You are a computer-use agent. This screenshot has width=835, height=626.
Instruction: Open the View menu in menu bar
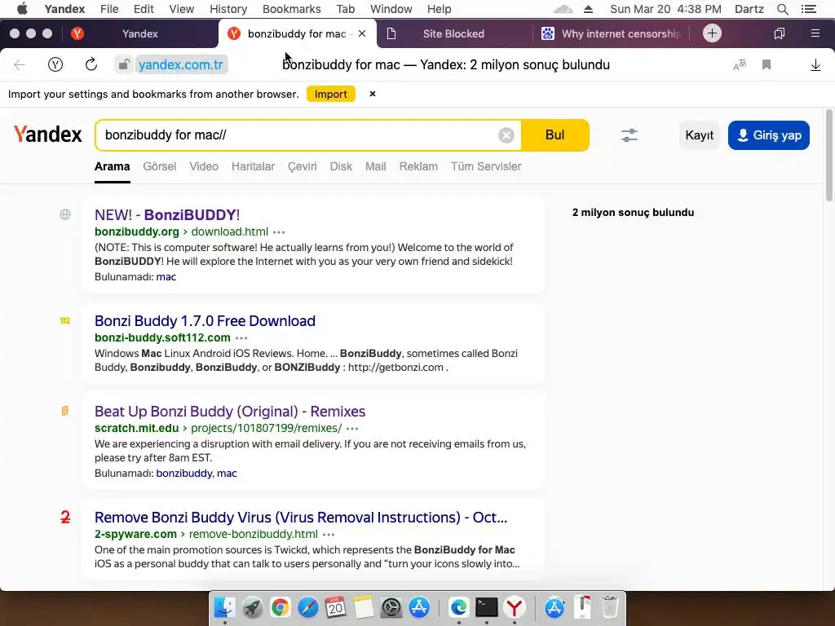tap(182, 9)
